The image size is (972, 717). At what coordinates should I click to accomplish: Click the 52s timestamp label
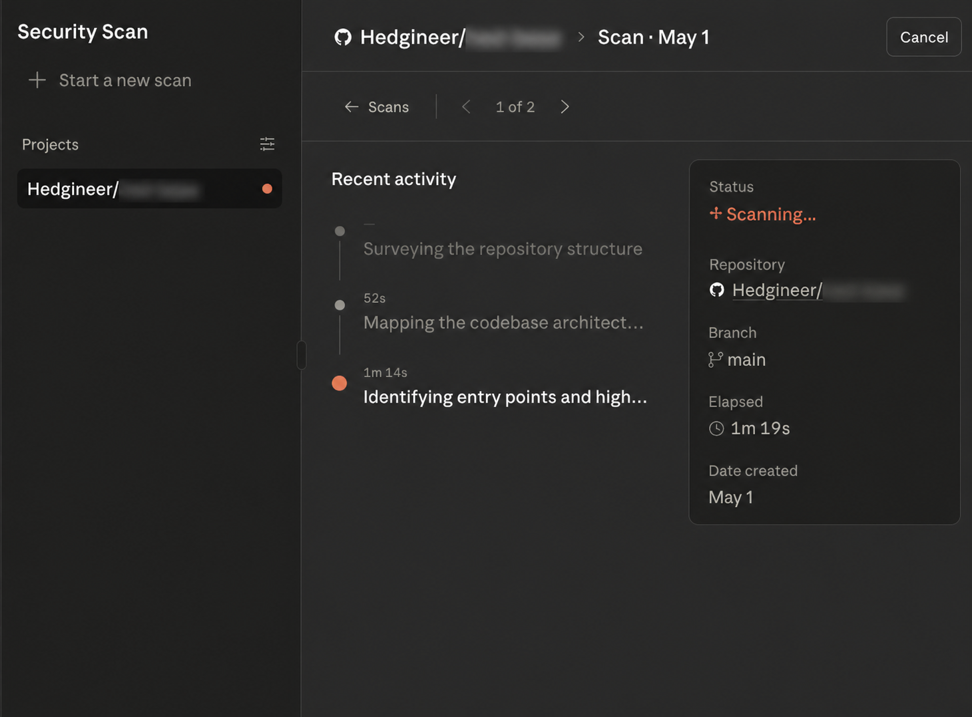pos(375,298)
